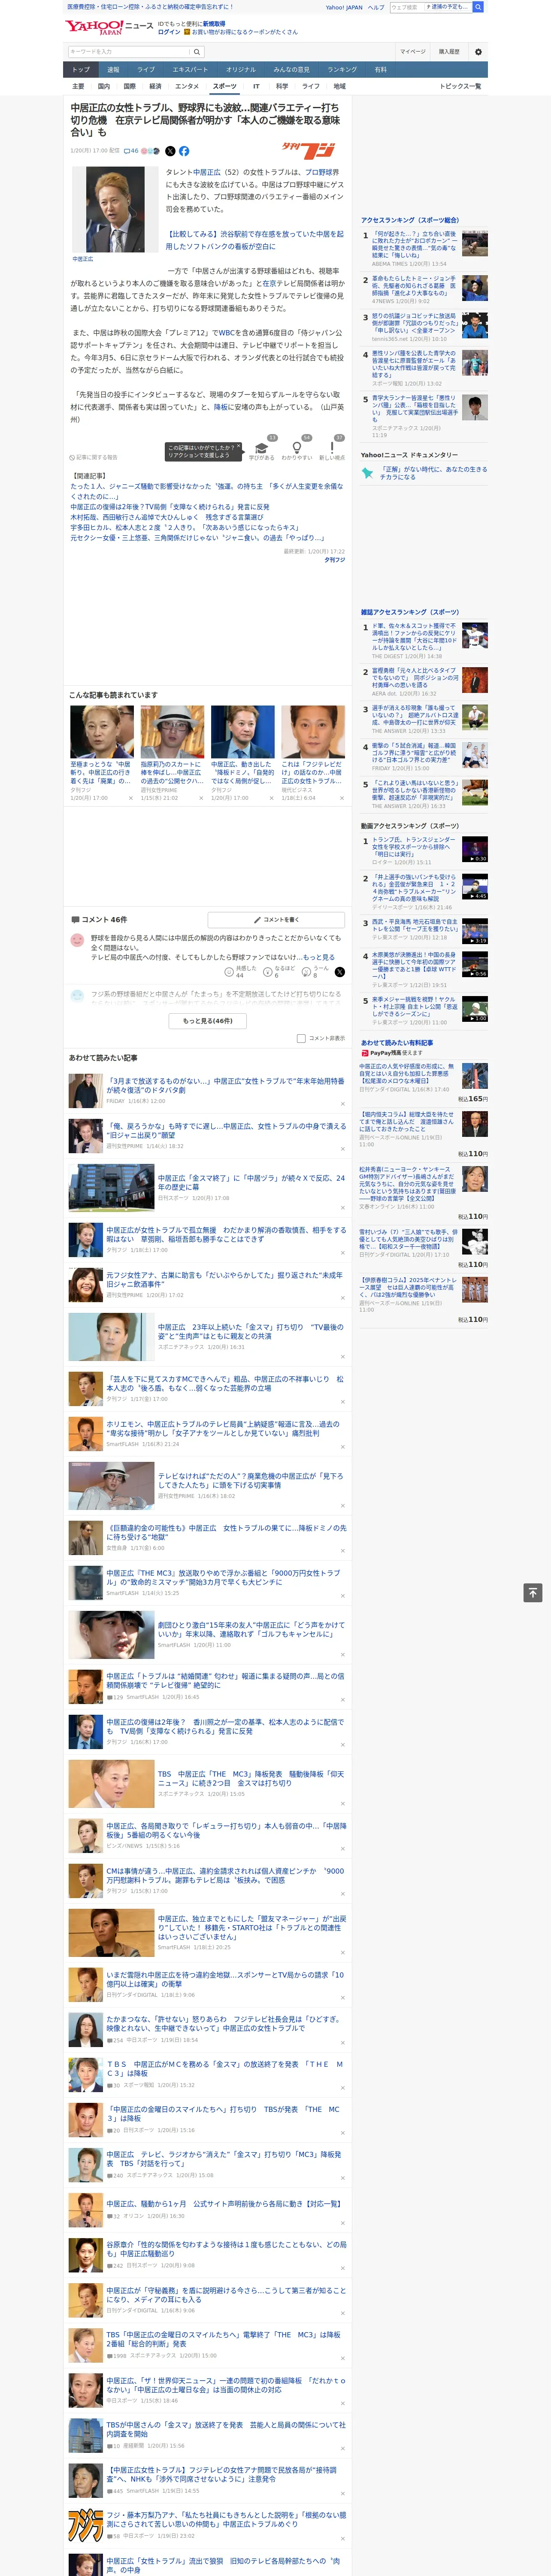Open related link 中居正広の復帰は2年後?
The image size is (551, 2576).
click(170, 507)
